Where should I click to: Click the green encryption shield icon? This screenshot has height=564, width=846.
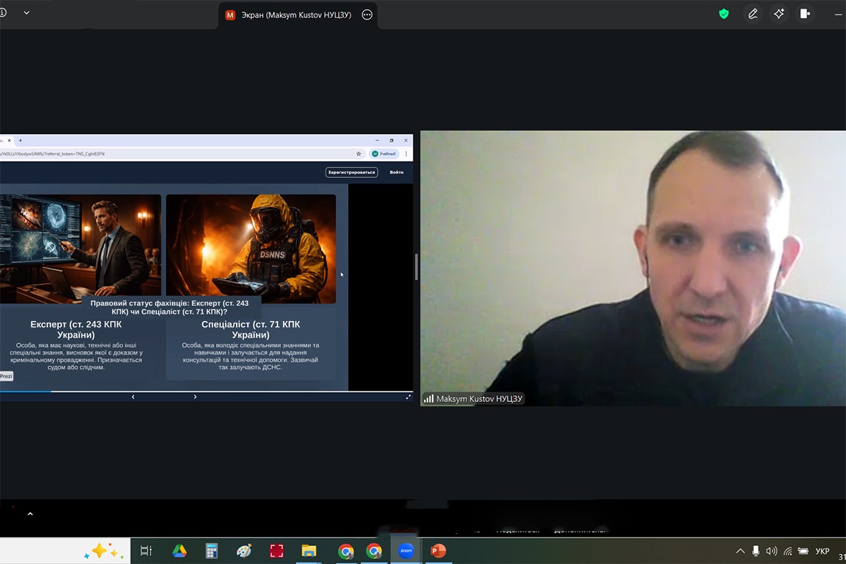724,14
